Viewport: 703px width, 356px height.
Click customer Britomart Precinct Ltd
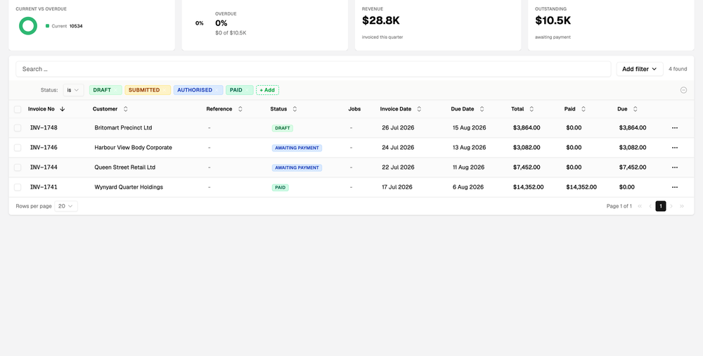123,128
